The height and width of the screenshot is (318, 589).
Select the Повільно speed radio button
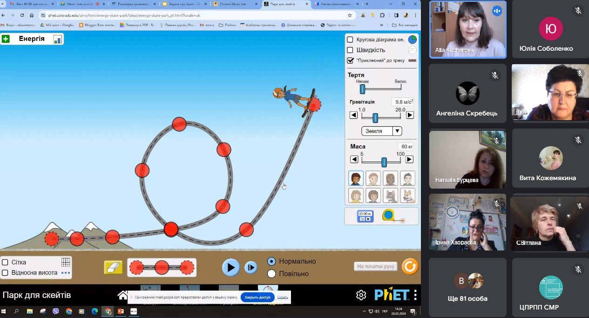pos(271,274)
